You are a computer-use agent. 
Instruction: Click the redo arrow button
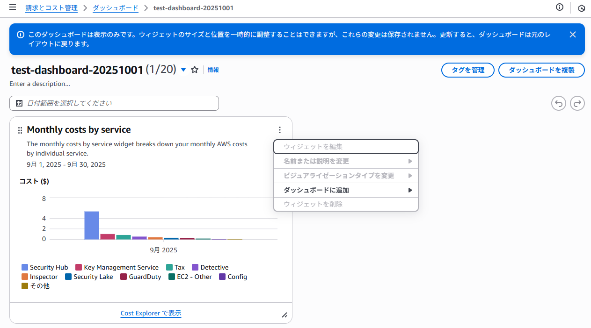coord(577,103)
